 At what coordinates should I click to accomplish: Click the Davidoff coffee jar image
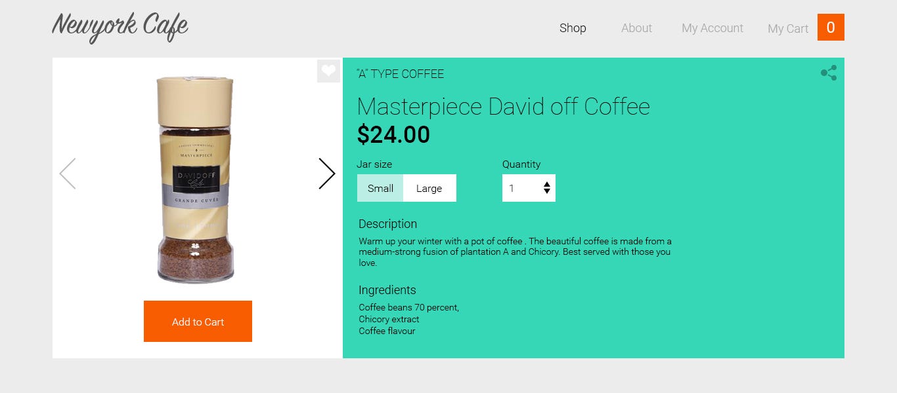tap(195, 180)
